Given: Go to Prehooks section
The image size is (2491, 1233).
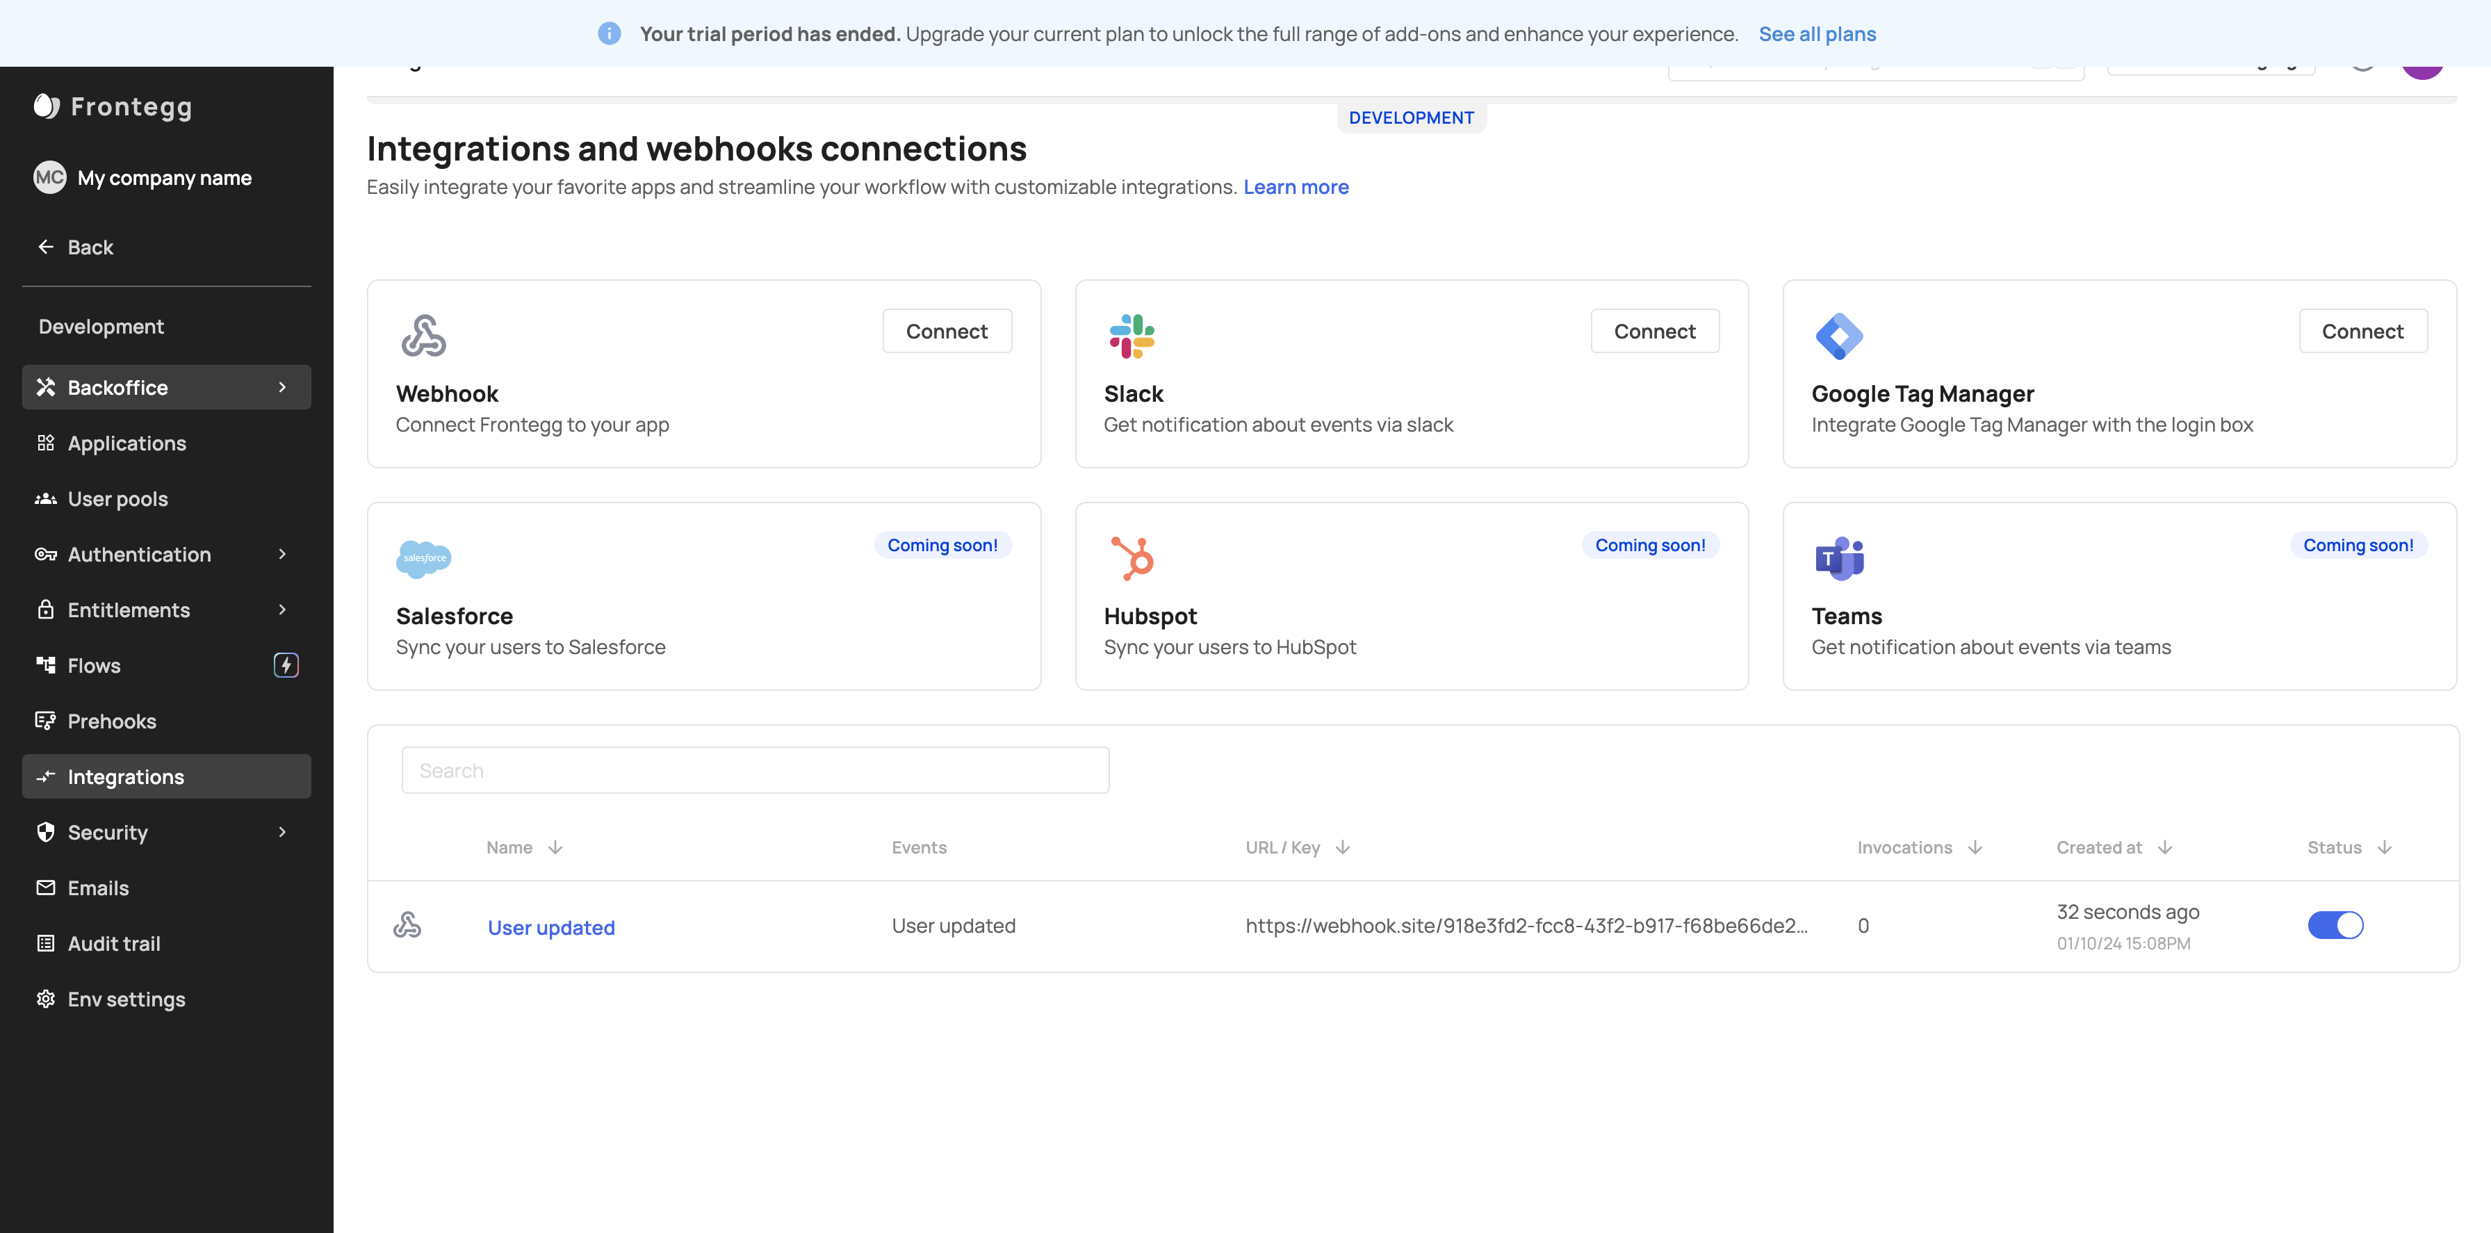Looking at the screenshot, I should [x=166, y=721].
